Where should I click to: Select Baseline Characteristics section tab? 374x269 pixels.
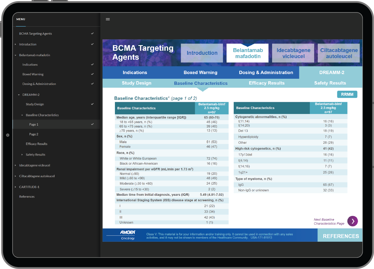(x=201, y=83)
